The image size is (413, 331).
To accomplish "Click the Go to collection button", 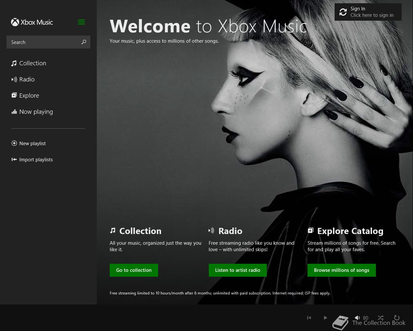I will pos(134,270).
